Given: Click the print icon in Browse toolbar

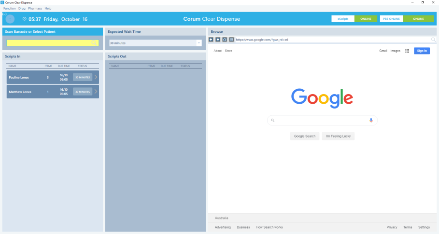Looking at the screenshot, I should (x=231, y=40).
